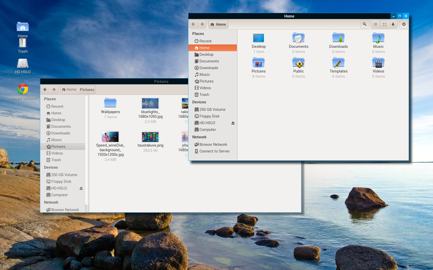Launch Google Chrome from the desktop
The image size is (433, 270).
pos(23,89)
